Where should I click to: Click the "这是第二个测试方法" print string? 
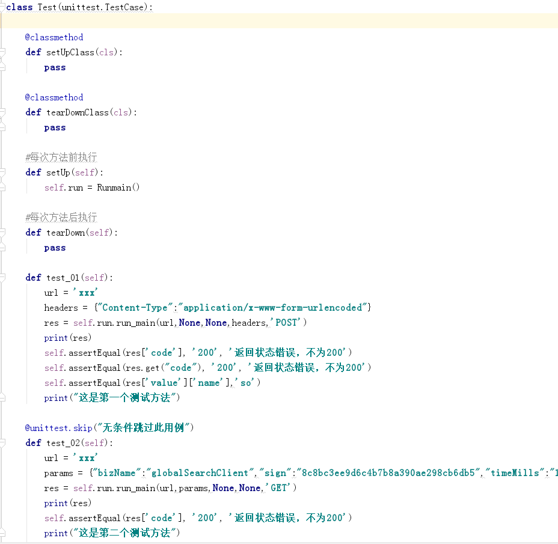(124, 533)
